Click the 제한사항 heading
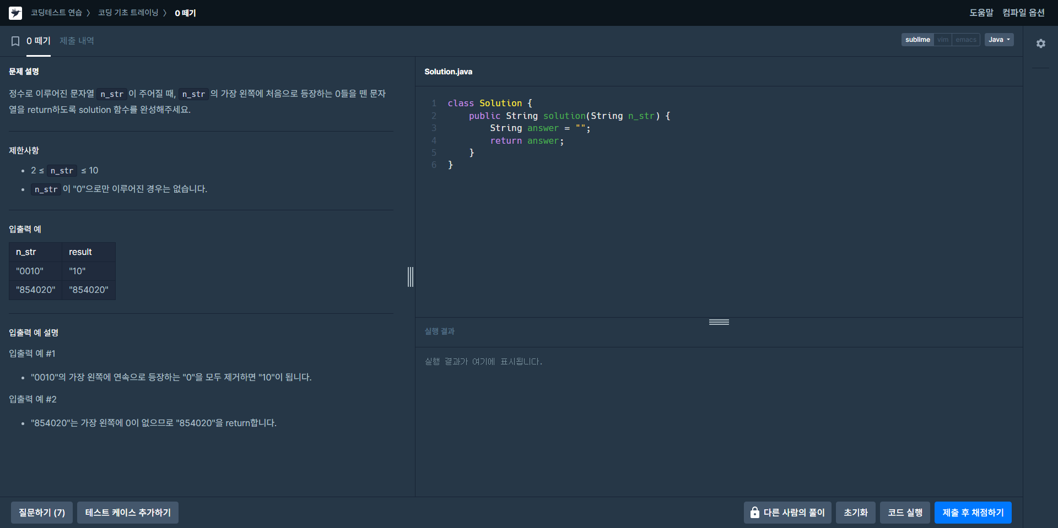The height and width of the screenshot is (528, 1058). coord(24,151)
